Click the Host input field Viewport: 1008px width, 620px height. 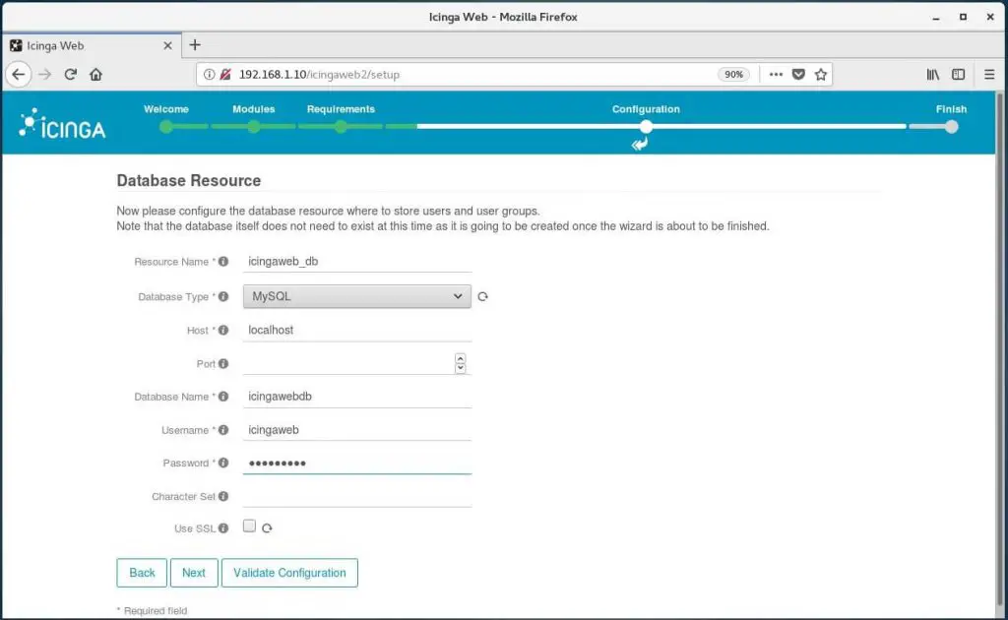click(356, 331)
